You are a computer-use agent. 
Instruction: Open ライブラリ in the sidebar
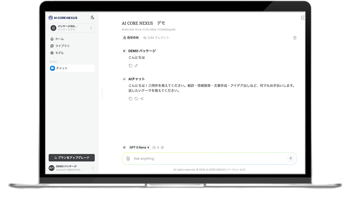click(62, 46)
